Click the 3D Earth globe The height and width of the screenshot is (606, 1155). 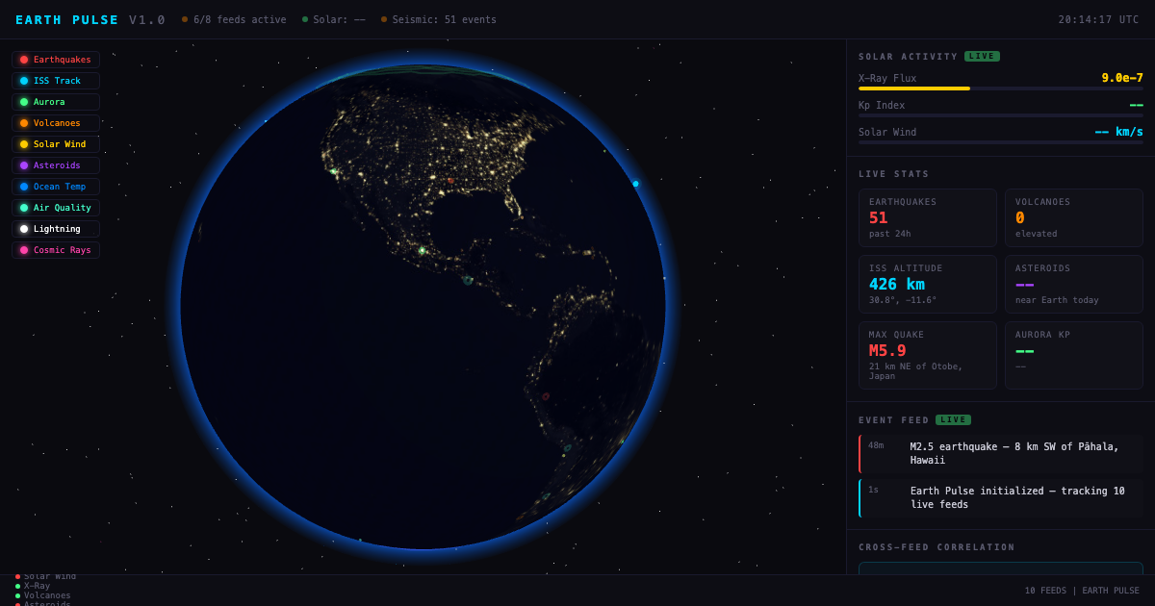423,307
